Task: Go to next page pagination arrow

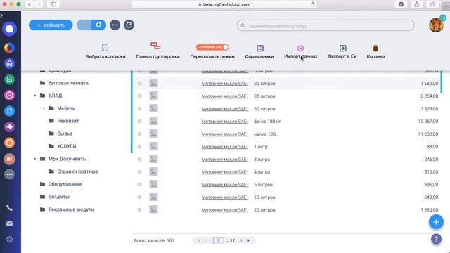Action: pos(241,240)
